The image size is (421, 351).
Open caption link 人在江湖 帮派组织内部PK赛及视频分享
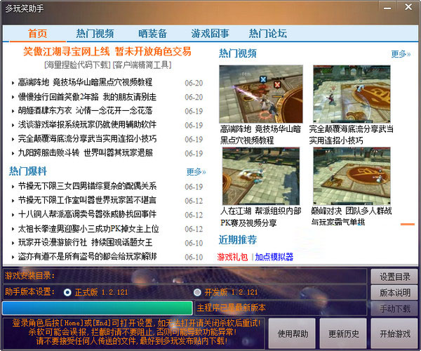(x=261, y=217)
